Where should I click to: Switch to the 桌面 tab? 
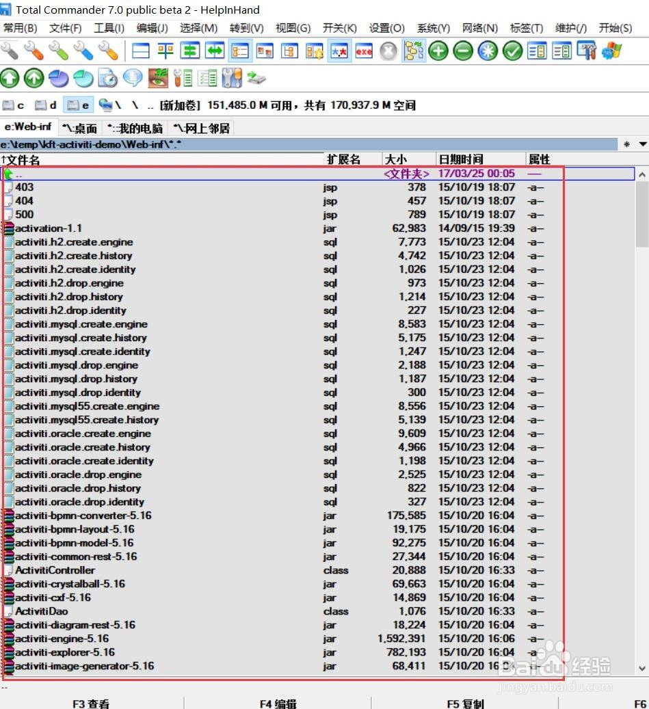click(80, 129)
